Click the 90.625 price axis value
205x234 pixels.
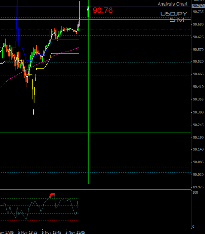click(198, 37)
